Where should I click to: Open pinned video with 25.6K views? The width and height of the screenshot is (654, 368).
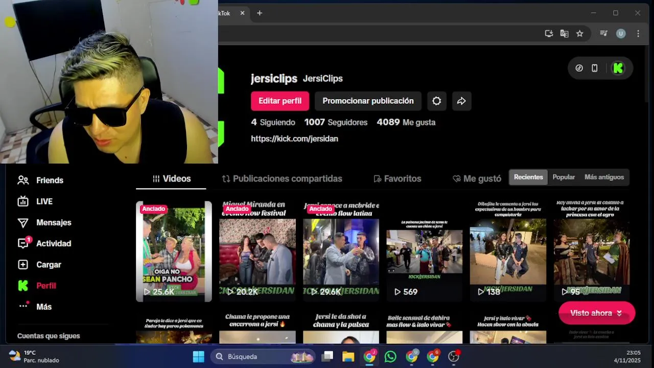(x=174, y=251)
